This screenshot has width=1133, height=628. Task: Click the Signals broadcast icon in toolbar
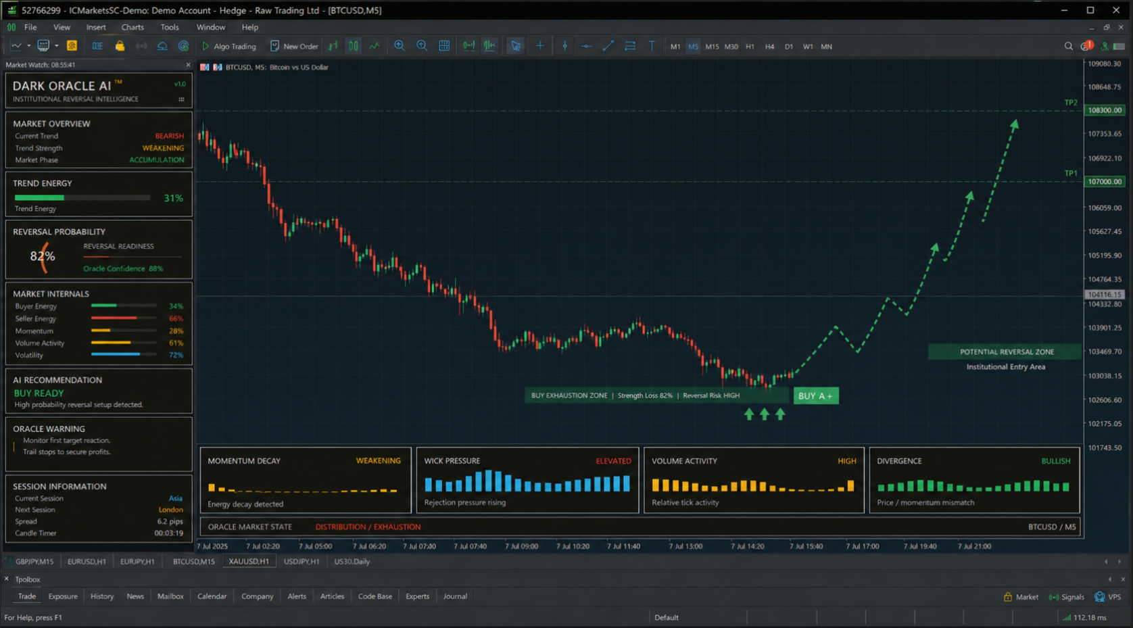point(141,46)
